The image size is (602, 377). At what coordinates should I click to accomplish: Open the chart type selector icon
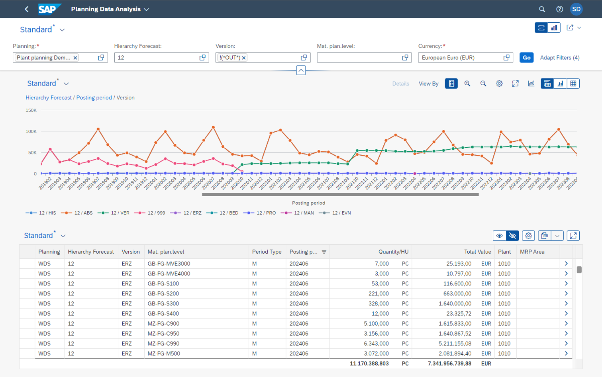(x=531, y=84)
